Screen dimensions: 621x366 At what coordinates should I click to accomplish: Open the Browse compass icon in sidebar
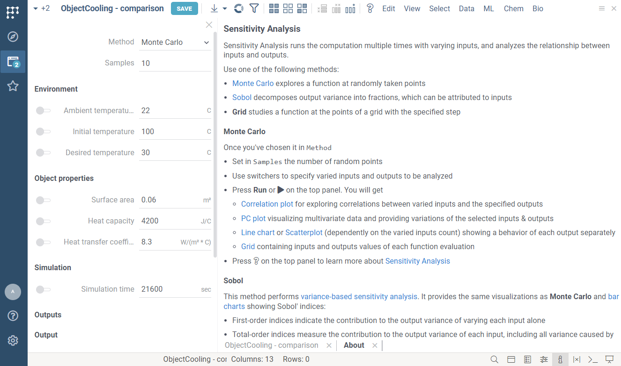(13, 37)
